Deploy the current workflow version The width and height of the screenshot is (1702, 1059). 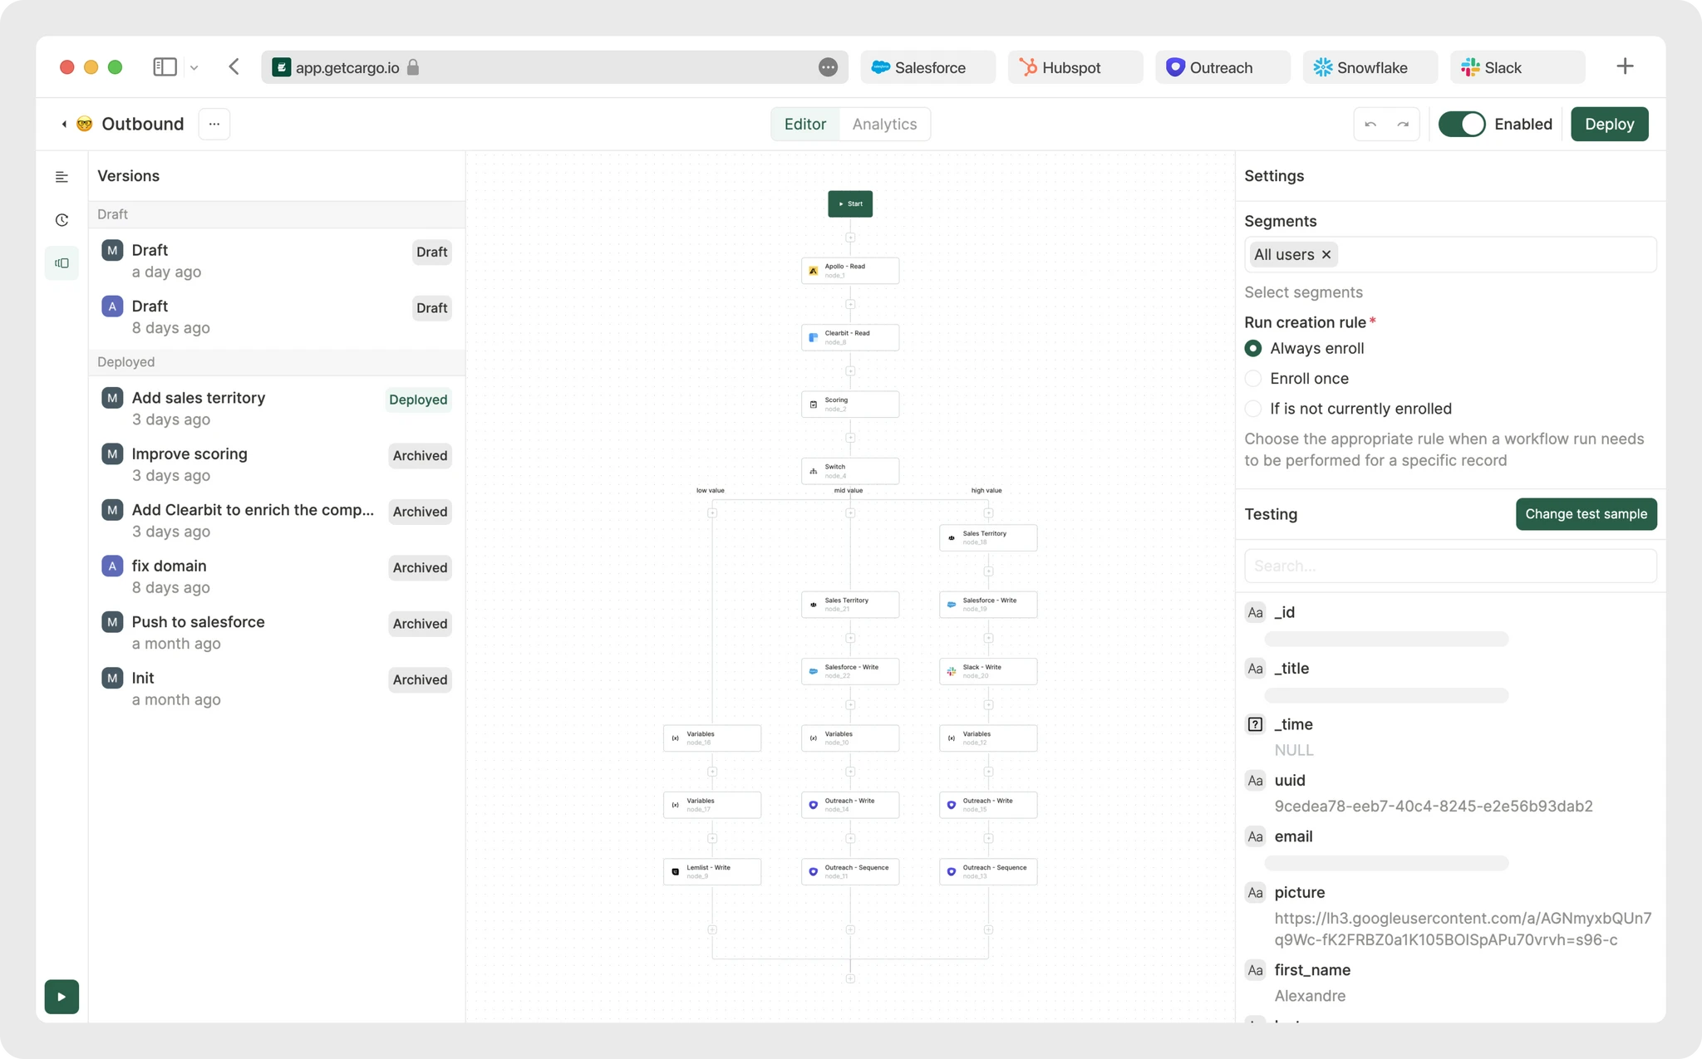(x=1611, y=123)
